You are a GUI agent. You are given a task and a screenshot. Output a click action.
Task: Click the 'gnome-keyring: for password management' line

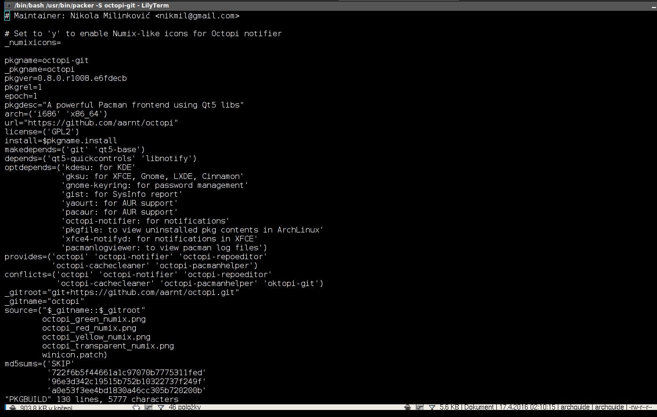pyautogui.click(x=155, y=185)
